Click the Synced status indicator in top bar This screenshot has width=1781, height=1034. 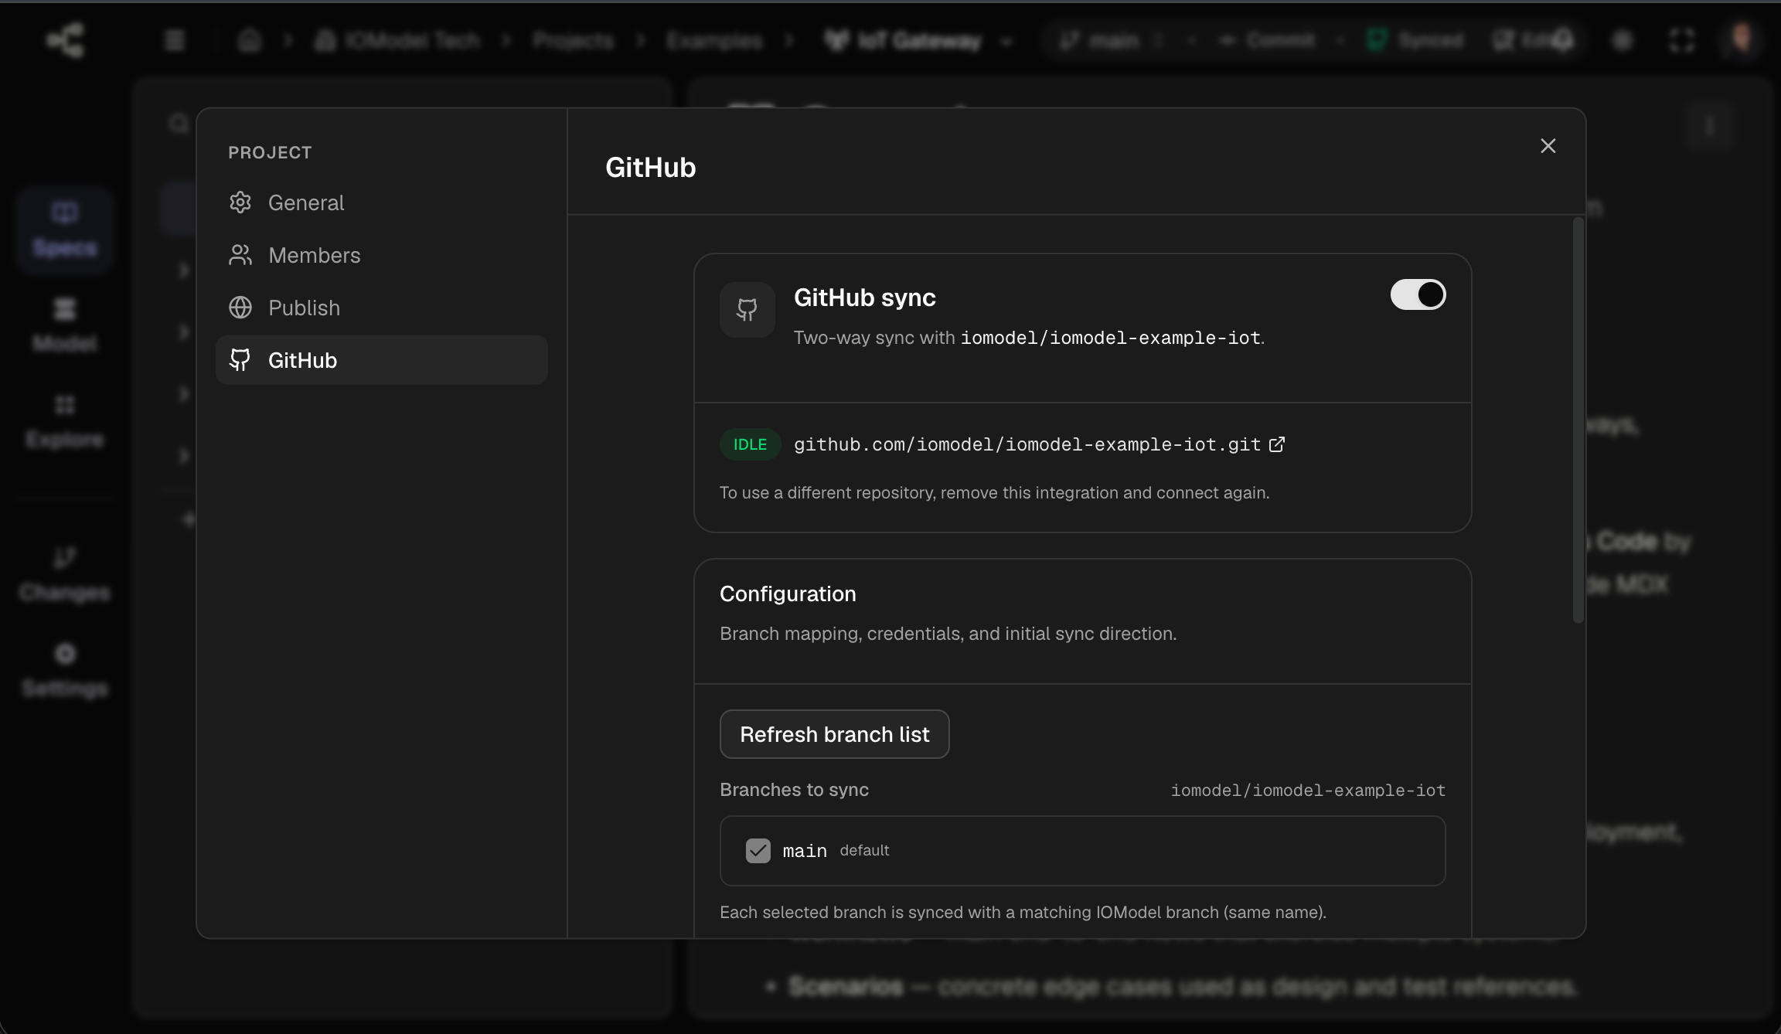1415,39
